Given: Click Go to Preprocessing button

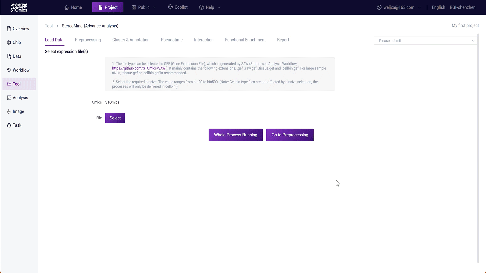Looking at the screenshot, I should tap(290, 135).
